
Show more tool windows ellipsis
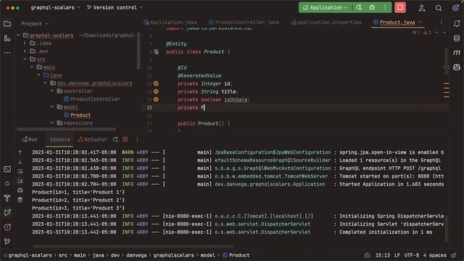point(7,53)
